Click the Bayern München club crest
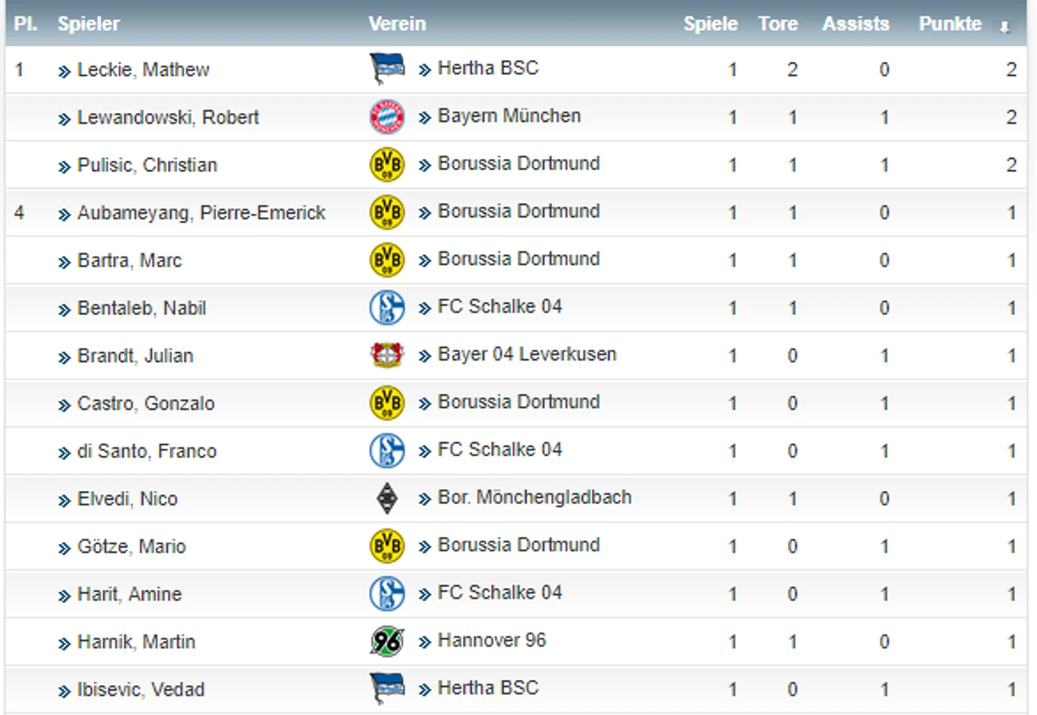Viewport: 1037px width, 715px height. [387, 117]
